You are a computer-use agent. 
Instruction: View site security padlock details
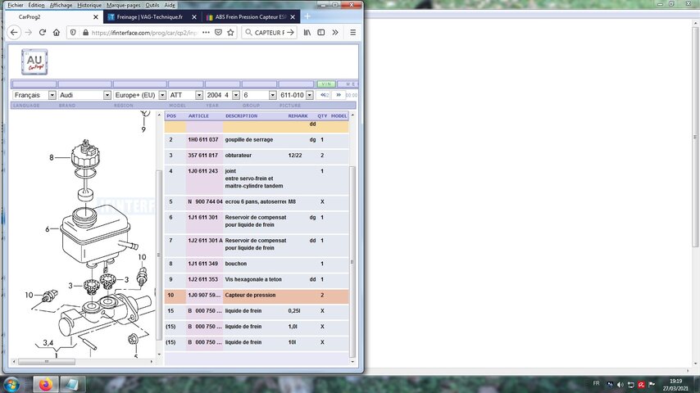pyautogui.click(x=85, y=33)
